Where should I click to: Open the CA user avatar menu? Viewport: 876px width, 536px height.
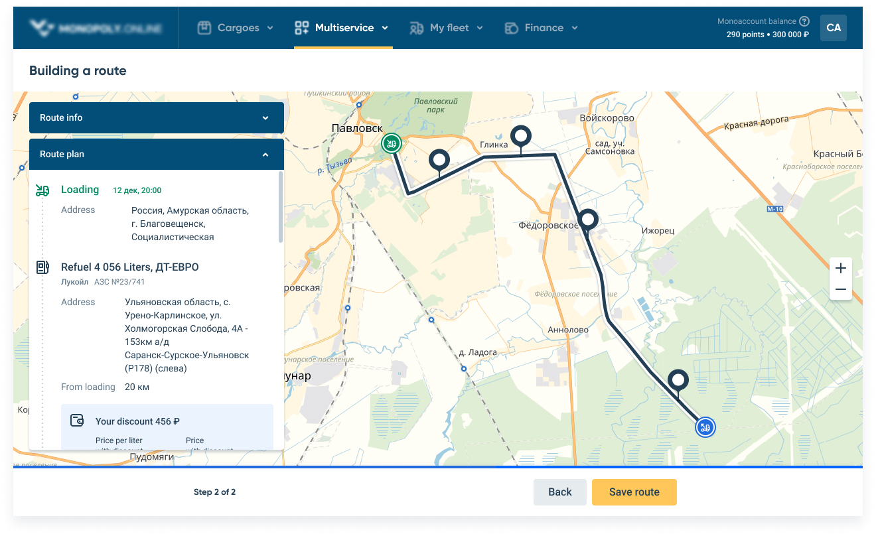pos(834,28)
